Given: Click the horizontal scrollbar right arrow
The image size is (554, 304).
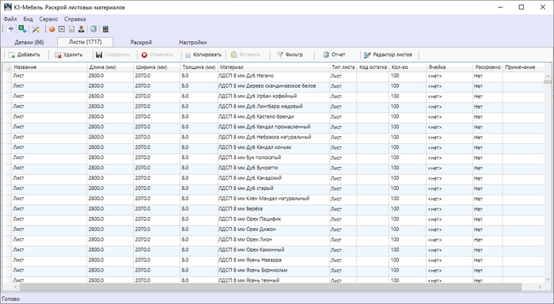Looking at the screenshot, I should 540,287.
